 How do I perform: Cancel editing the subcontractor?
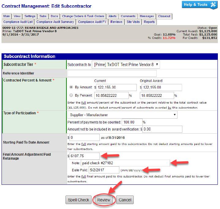(x=125, y=200)
